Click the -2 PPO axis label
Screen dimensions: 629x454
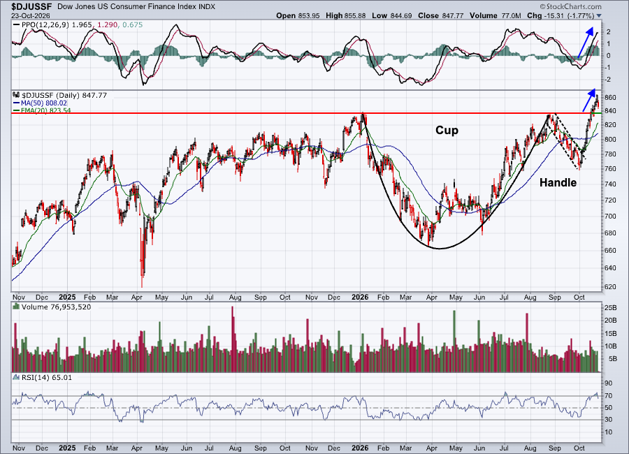coord(608,80)
